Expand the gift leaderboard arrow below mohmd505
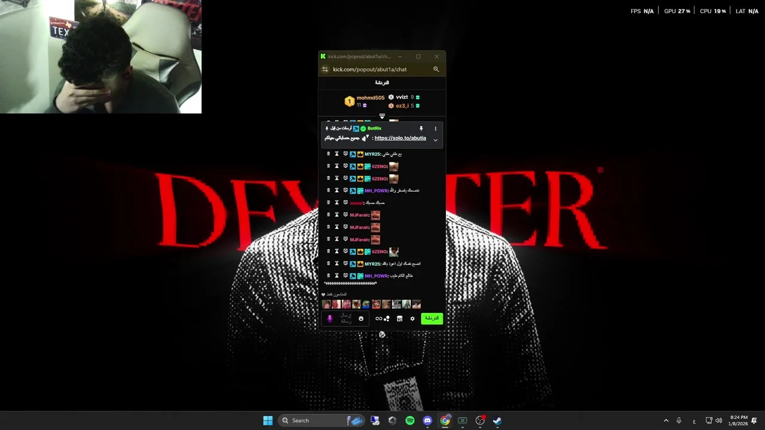The height and width of the screenshot is (430, 765). (x=382, y=116)
